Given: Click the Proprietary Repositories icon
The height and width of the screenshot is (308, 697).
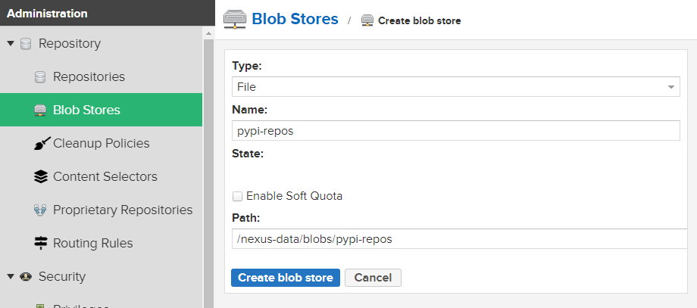Looking at the screenshot, I should click(40, 210).
